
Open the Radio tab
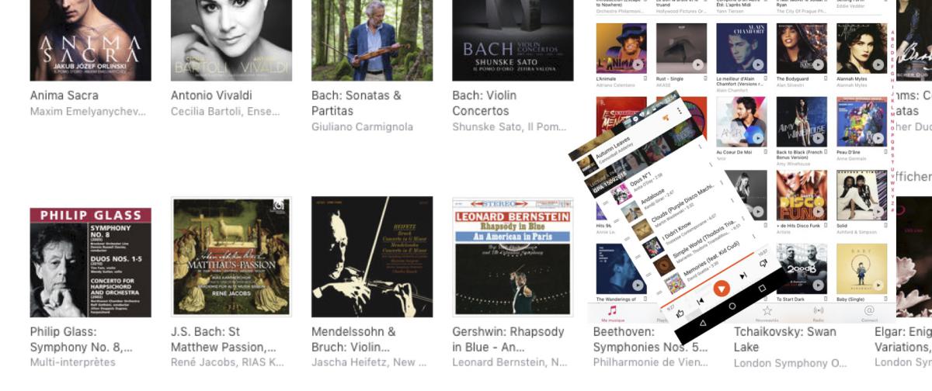[818, 313]
